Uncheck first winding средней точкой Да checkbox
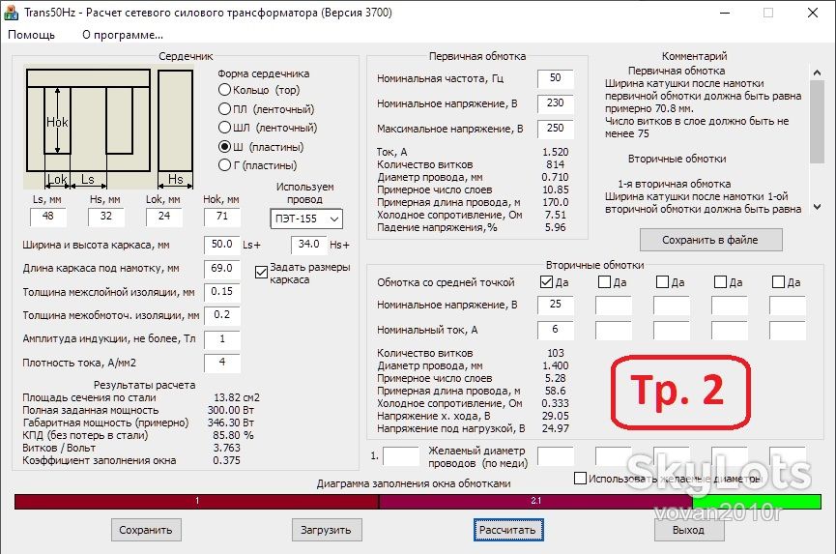 pyautogui.click(x=546, y=281)
